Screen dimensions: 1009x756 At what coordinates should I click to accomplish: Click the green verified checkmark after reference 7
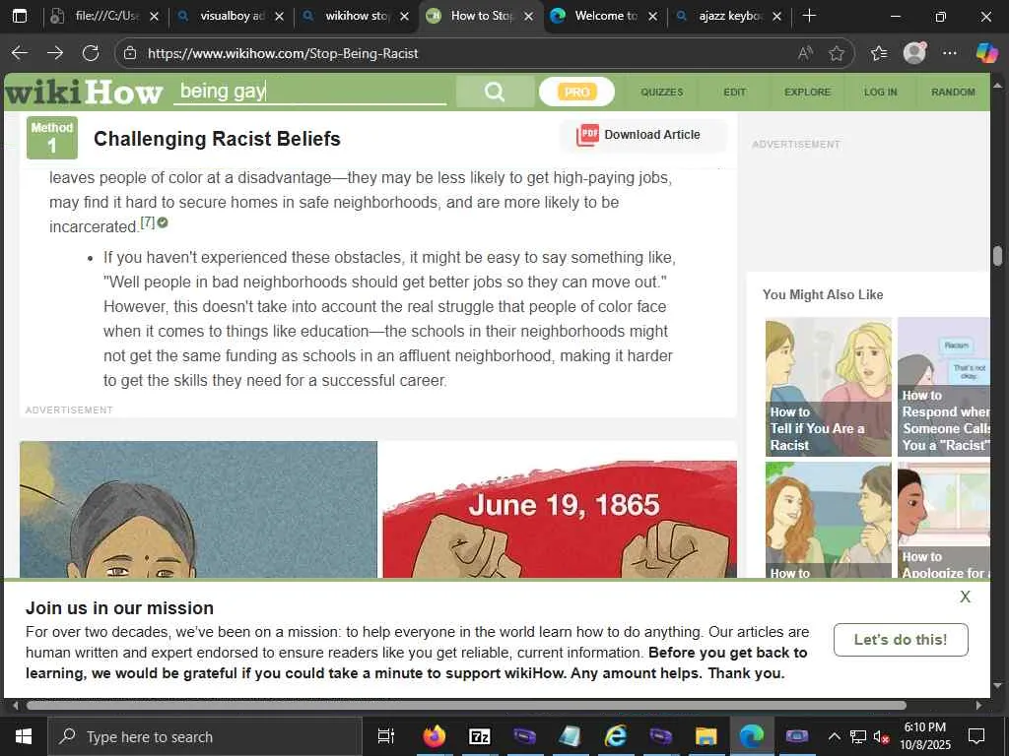pyautogui.click(x=163, y=222)
